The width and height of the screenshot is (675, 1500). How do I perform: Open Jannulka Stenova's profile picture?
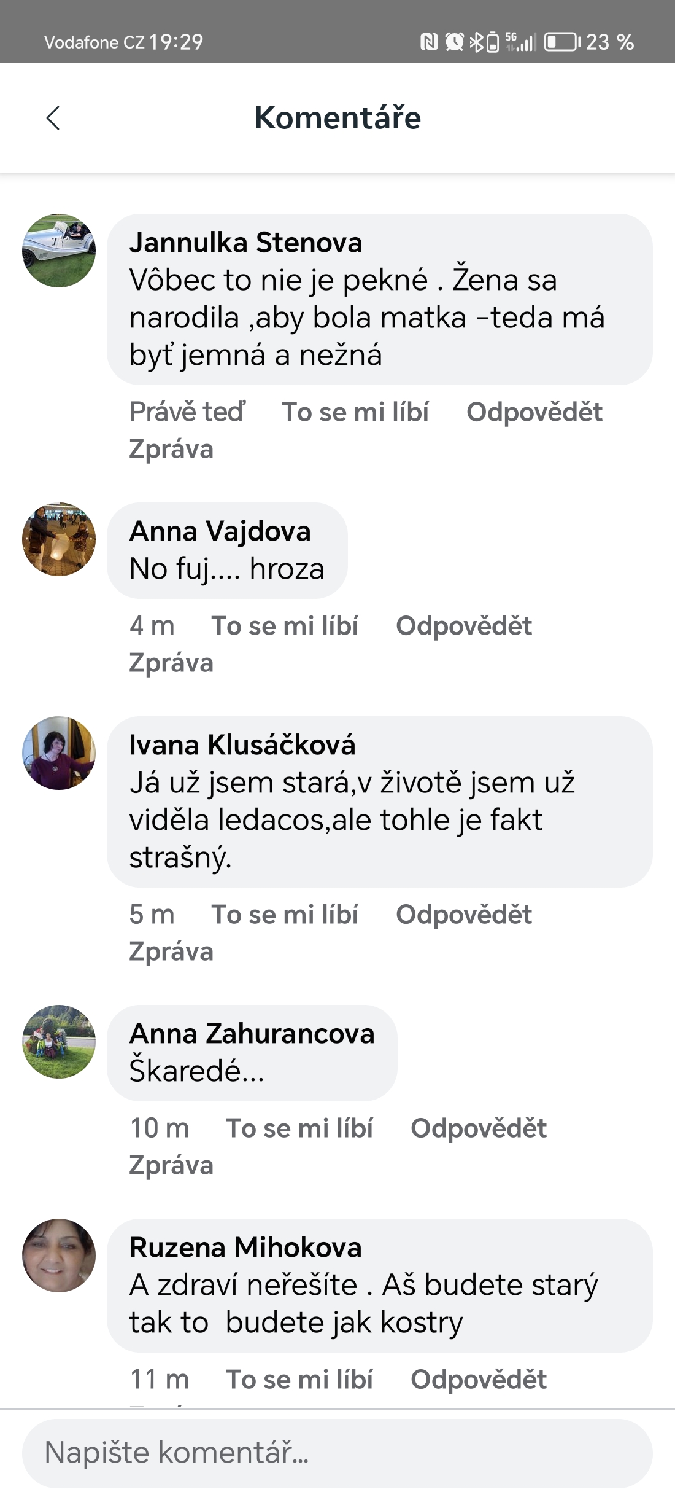tap(59, 251)
